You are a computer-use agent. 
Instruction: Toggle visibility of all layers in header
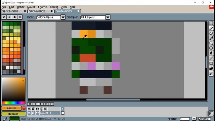pyautogui.click(x=29, y=109)
